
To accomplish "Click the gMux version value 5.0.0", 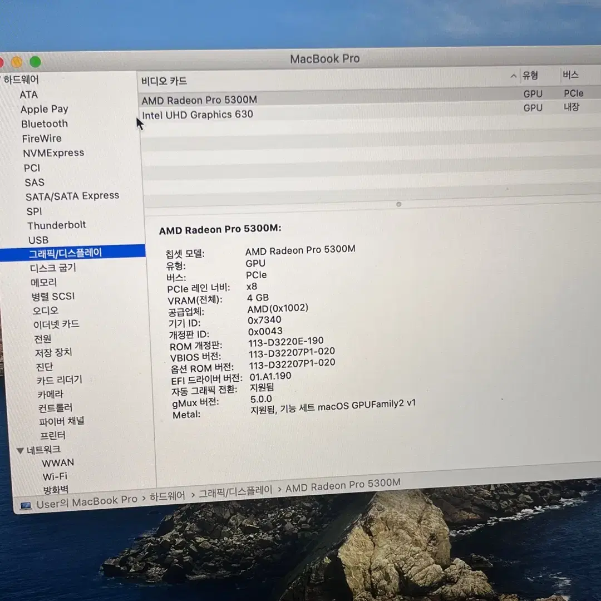I will (x=261, y=399).
